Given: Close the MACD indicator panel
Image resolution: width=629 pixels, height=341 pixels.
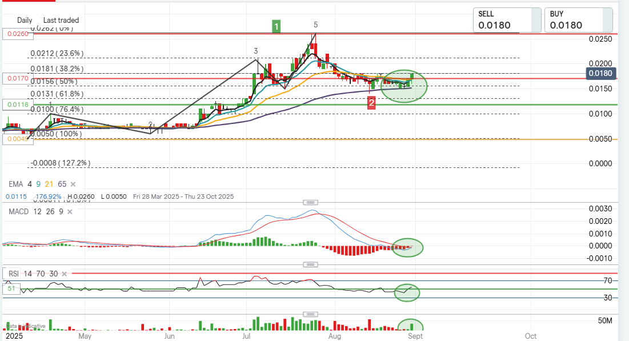Looking at the screenshot, I should click(70, 212).
